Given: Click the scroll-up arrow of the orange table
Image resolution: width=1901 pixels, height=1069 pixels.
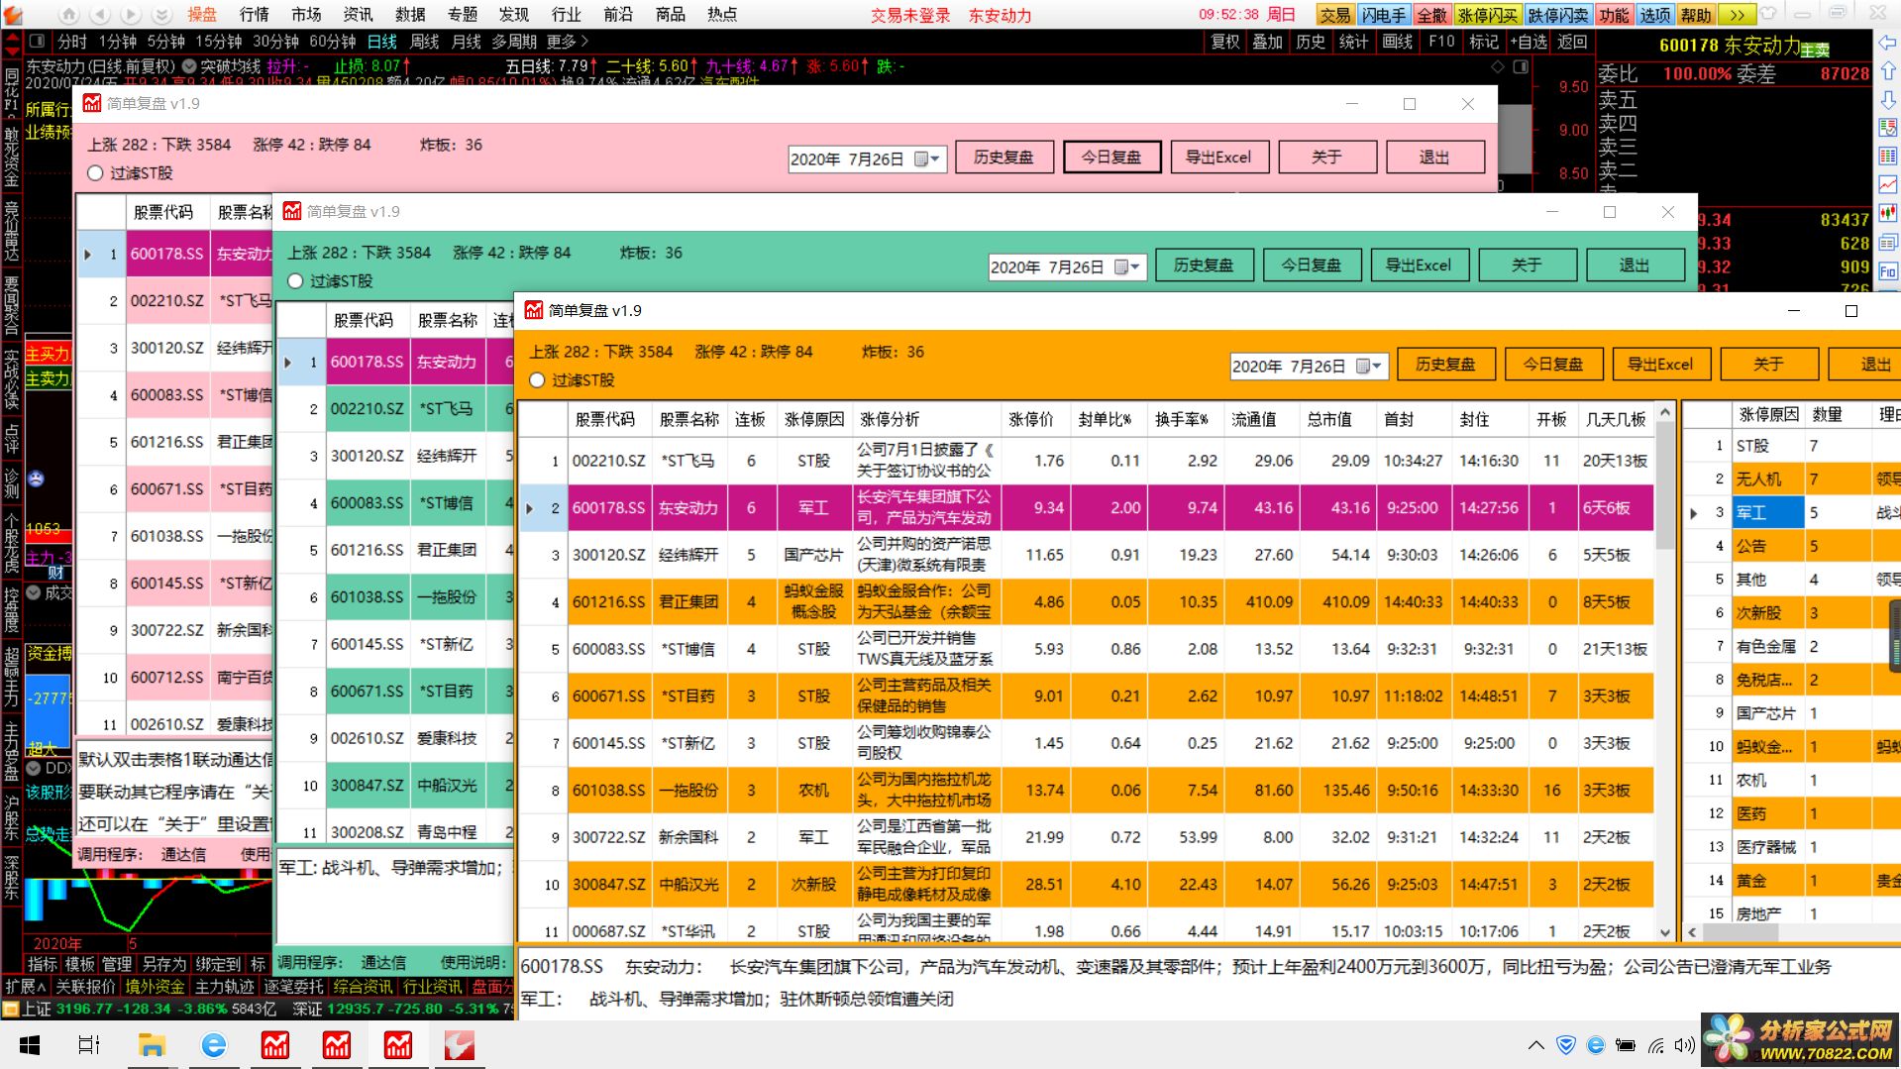Looking at the screenshot, I should pyautogui.click(x=1665, y=412).
